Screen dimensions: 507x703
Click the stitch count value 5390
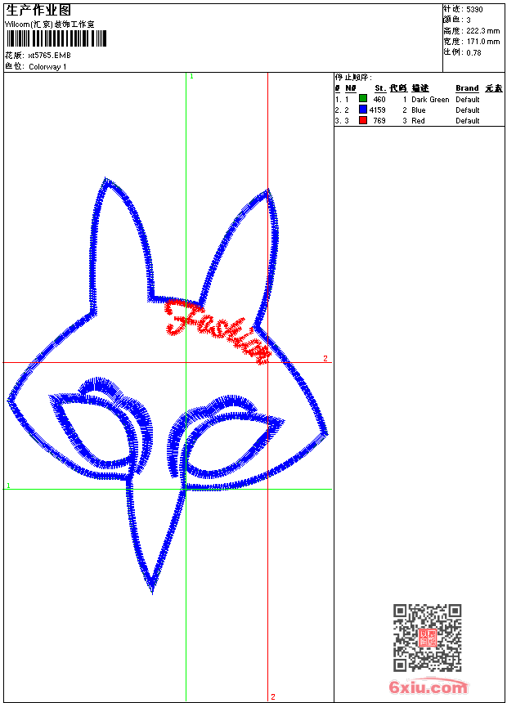(x=474, y=10)
